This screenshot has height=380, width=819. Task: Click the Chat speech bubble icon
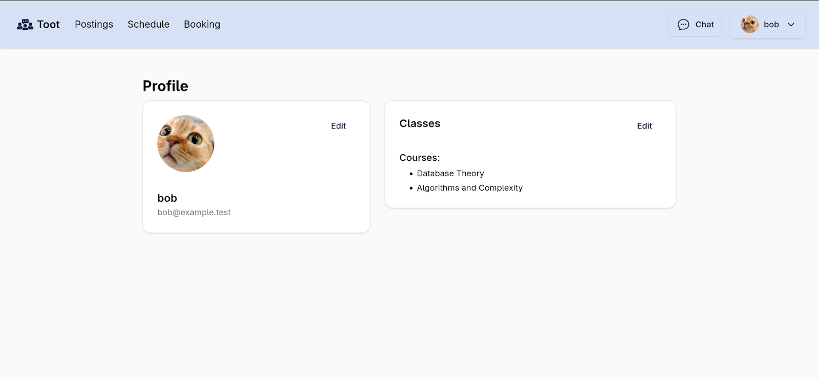click(683, 25)
